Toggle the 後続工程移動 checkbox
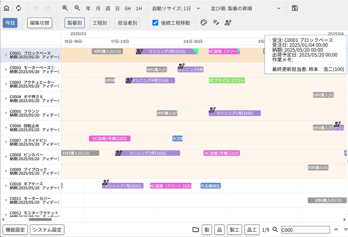 [156, 23]
